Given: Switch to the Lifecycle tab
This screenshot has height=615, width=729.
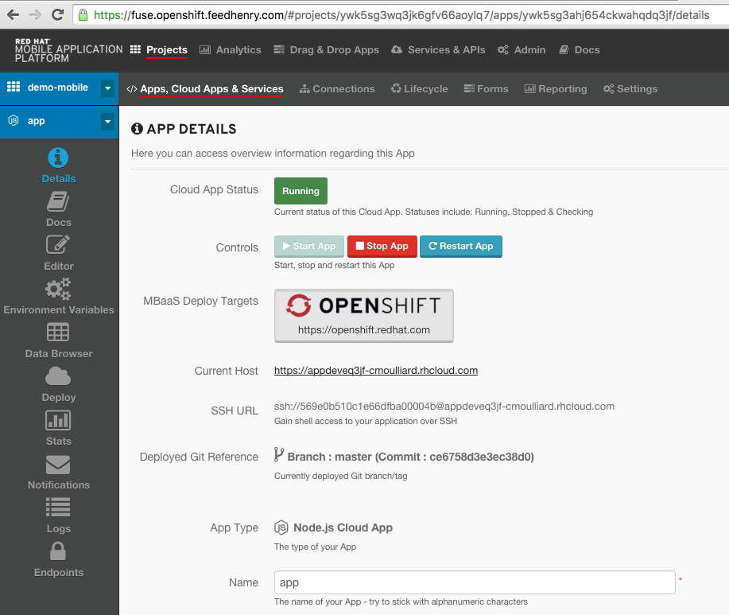Looking at the screenshot, I should coord(420,89).
